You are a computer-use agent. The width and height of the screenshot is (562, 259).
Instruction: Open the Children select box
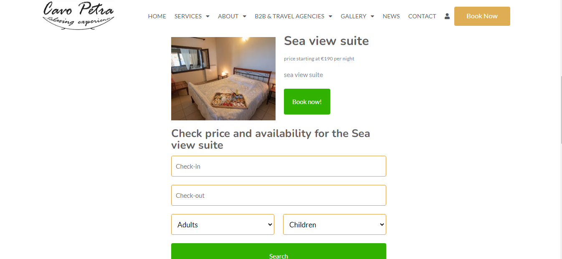coord(334,224)
